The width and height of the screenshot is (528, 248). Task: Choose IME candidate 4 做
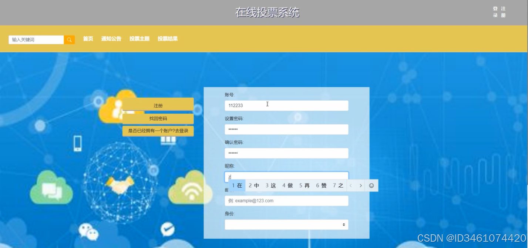[287, 185]
